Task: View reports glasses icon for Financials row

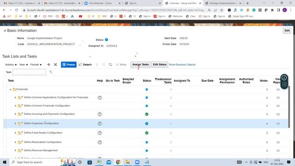Action: click(278, 89)
